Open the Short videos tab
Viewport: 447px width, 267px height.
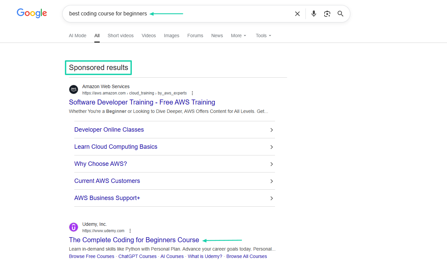pos(120,36)
